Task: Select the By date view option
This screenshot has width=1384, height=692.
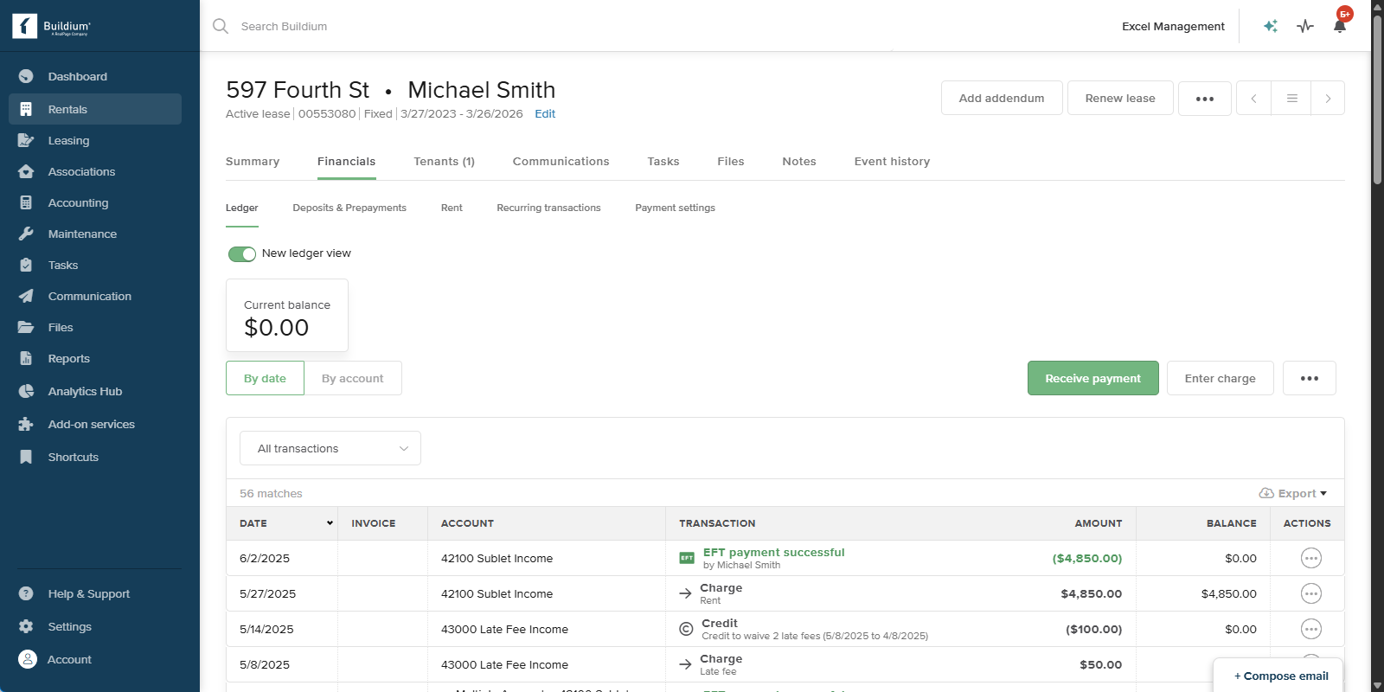Action: [265, 378]
